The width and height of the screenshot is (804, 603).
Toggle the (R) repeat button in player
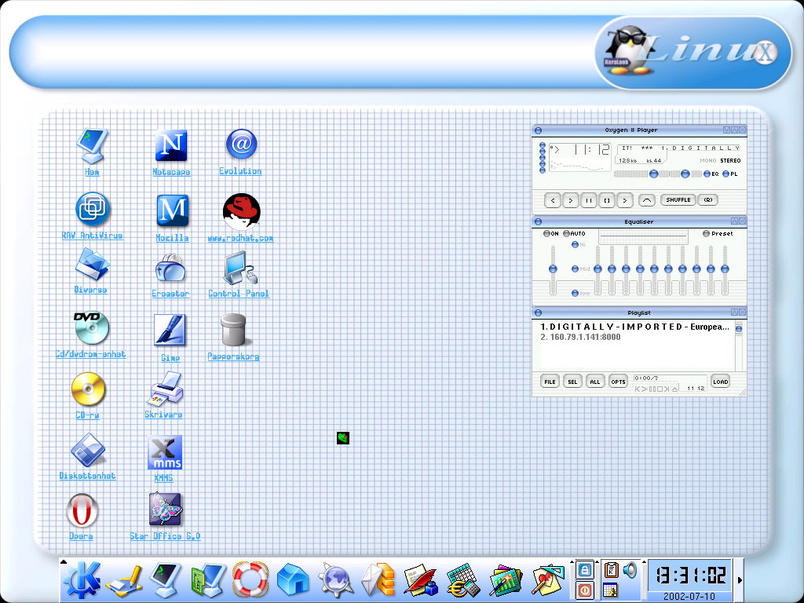pos(708,200)
